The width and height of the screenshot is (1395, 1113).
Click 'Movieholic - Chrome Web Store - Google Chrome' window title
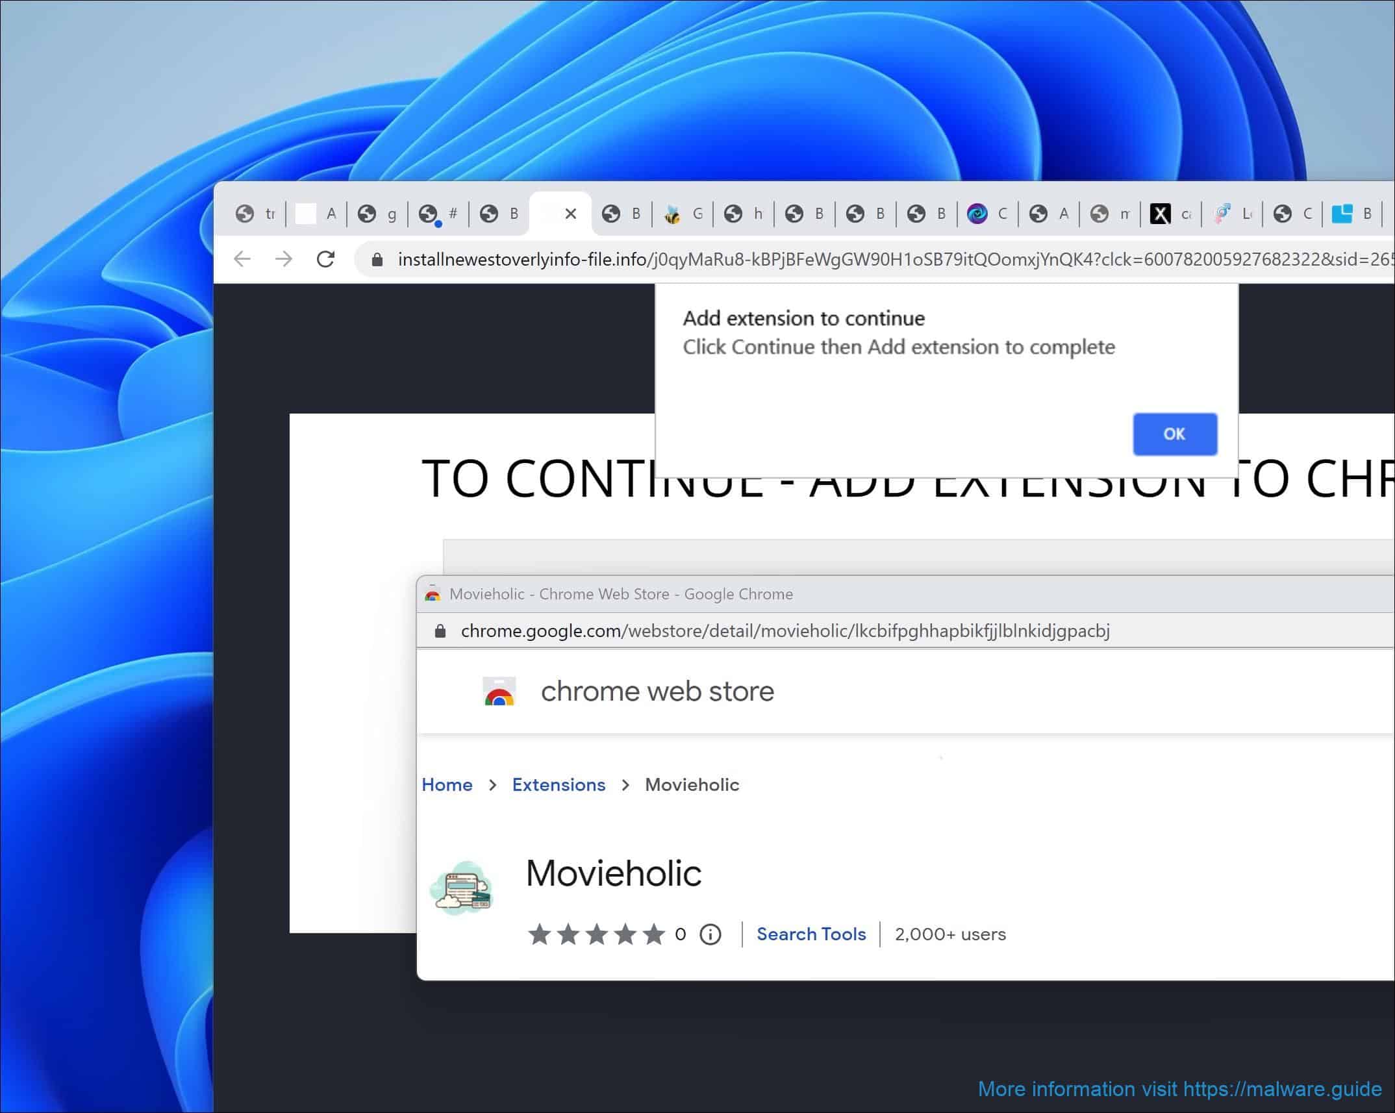click(x=621, y=594)
